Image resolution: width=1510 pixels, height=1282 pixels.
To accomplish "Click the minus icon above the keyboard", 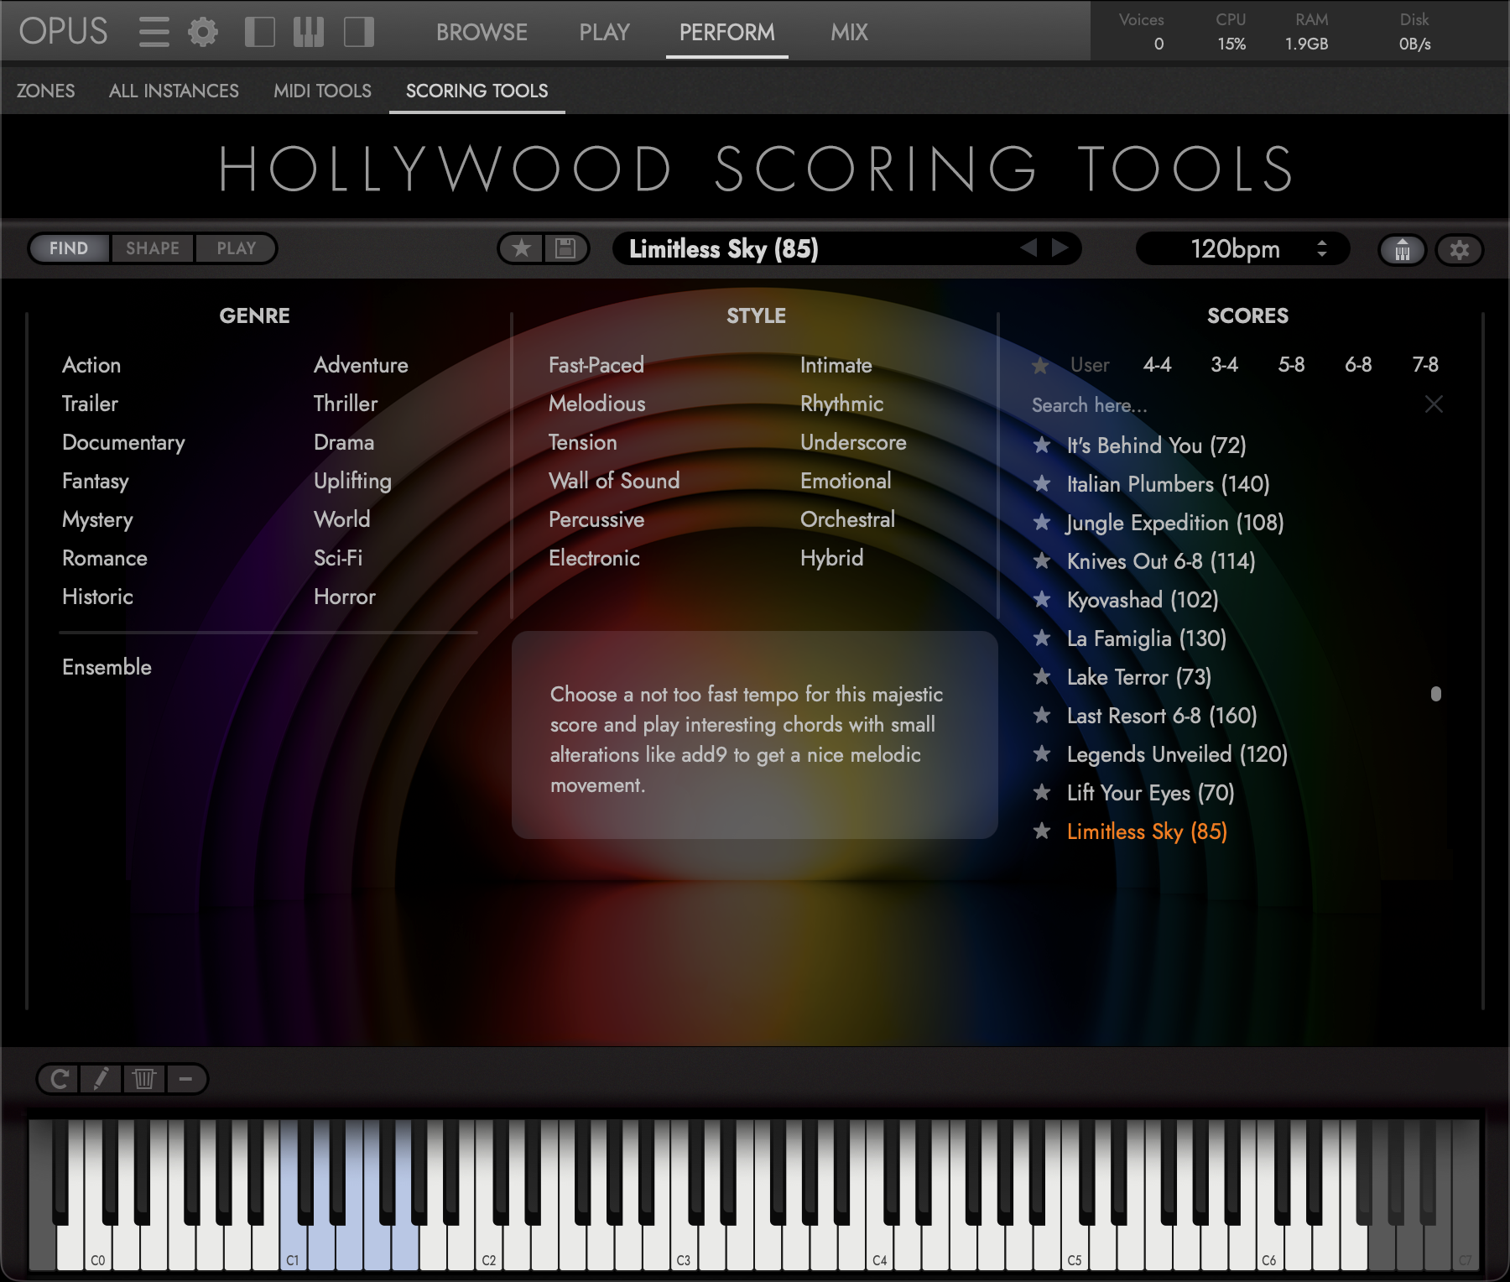I will click(186, 1079).
